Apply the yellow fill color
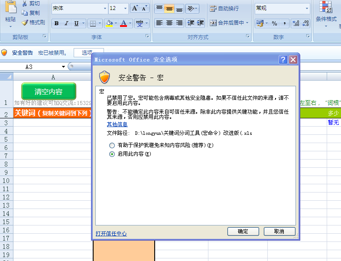The image size is (341, 261). [x=109, y=23]
